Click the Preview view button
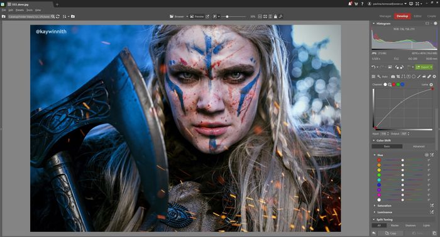The width and height of the screenshot is (440, 237). [197, 16]
